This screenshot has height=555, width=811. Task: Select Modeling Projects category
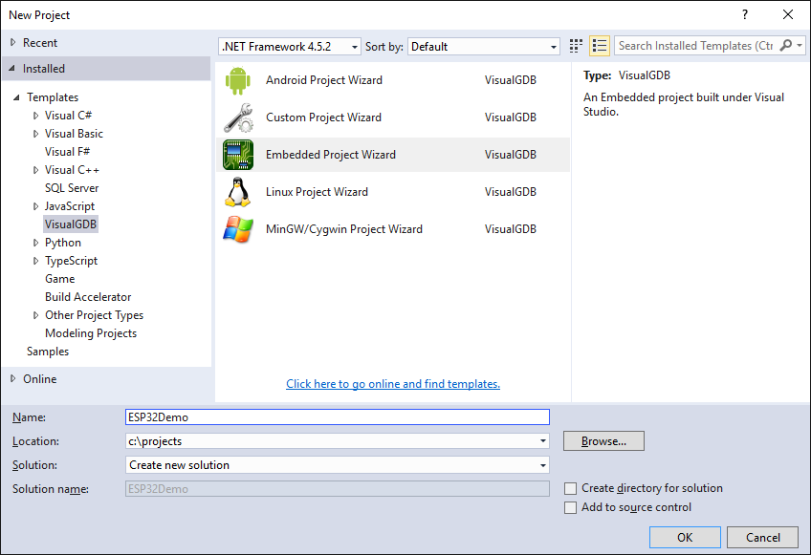(x=91, y=333)
